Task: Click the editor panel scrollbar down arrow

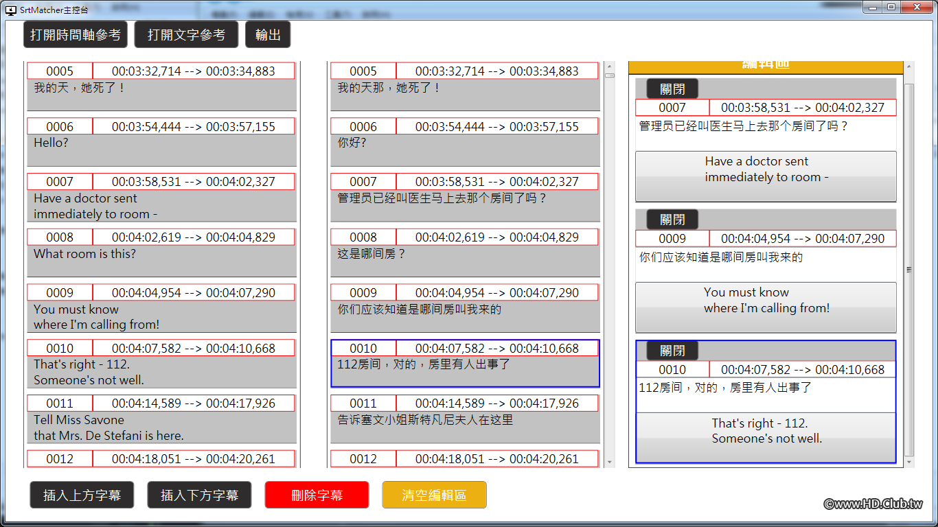Action: point(909,462)
